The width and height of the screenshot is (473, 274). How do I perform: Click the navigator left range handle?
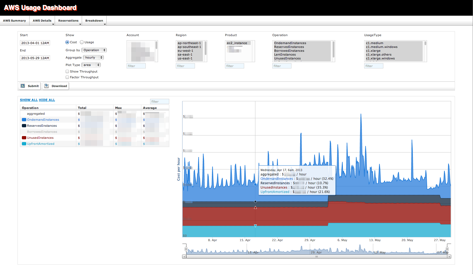pos(186,249)
